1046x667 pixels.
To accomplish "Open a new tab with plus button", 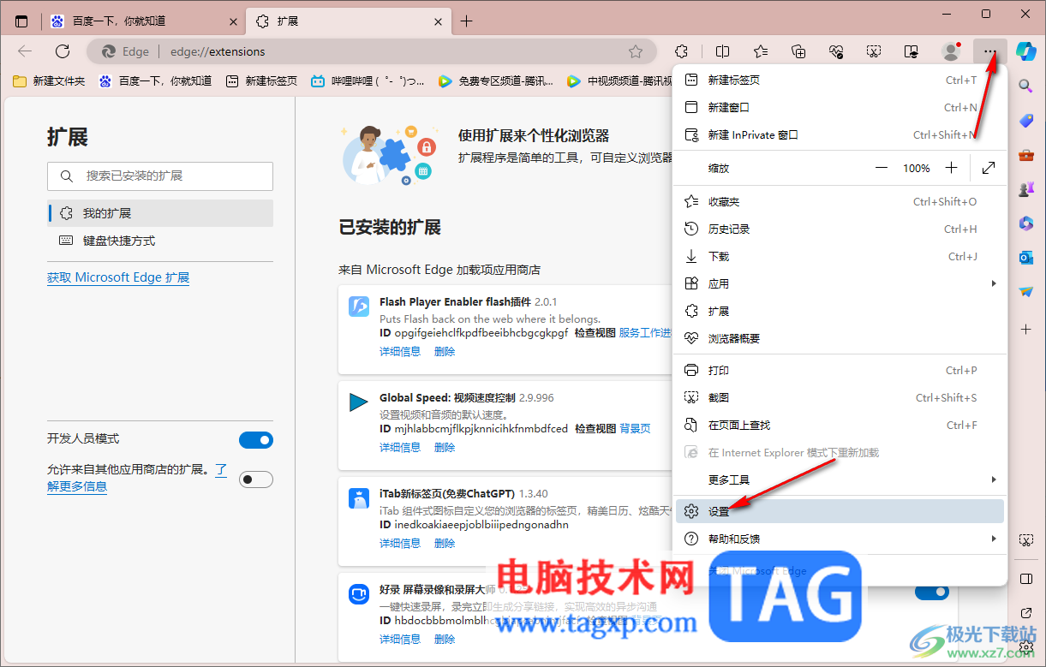I will coord(466,21).
